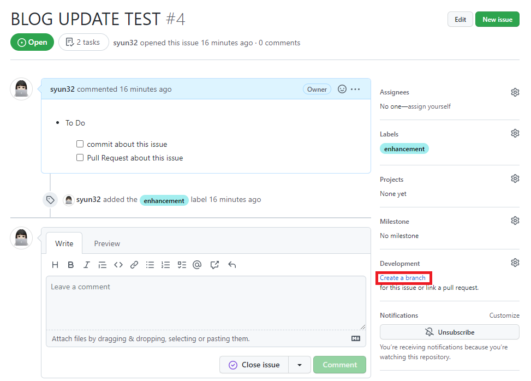Add a hyperlink via link icon
531x381 pixels.
click(x=134, y=265)
